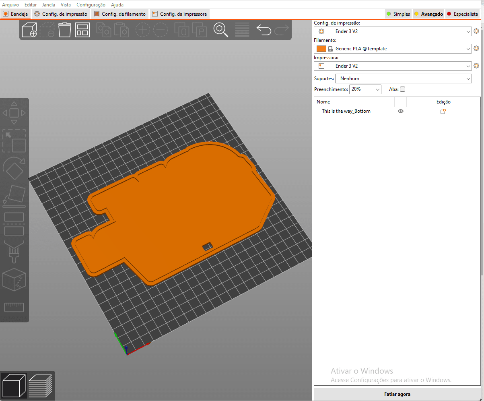Toggle visibility eye of This is the way_Bottom
Screen dimensions: 484x401
400,112
